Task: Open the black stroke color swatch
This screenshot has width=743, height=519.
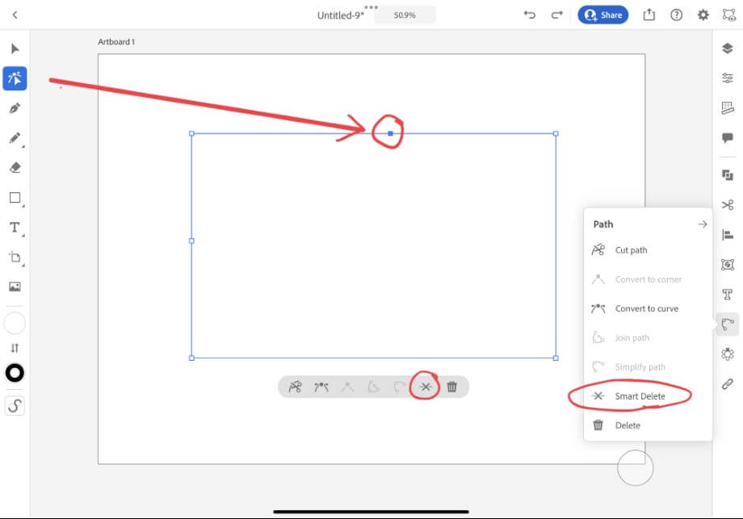Action: click(x=15, y=373)
